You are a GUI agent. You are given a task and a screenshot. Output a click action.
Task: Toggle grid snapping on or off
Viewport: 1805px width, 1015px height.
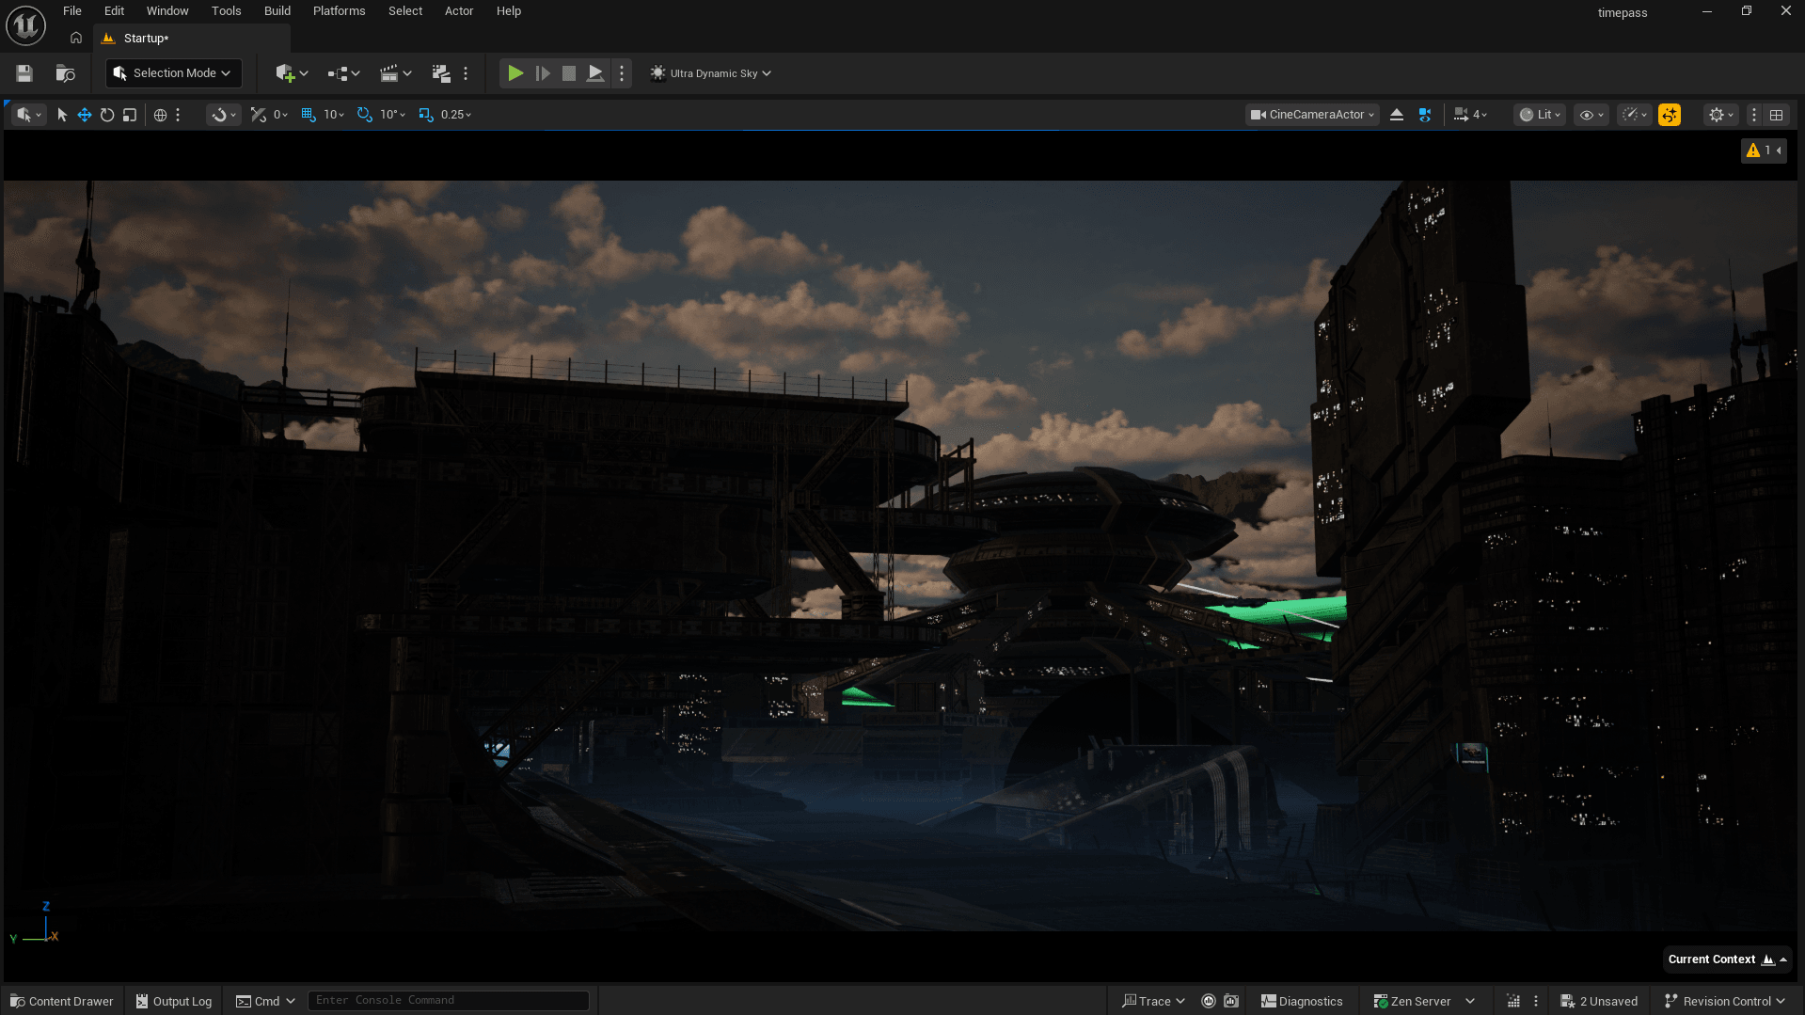[309, 115]
